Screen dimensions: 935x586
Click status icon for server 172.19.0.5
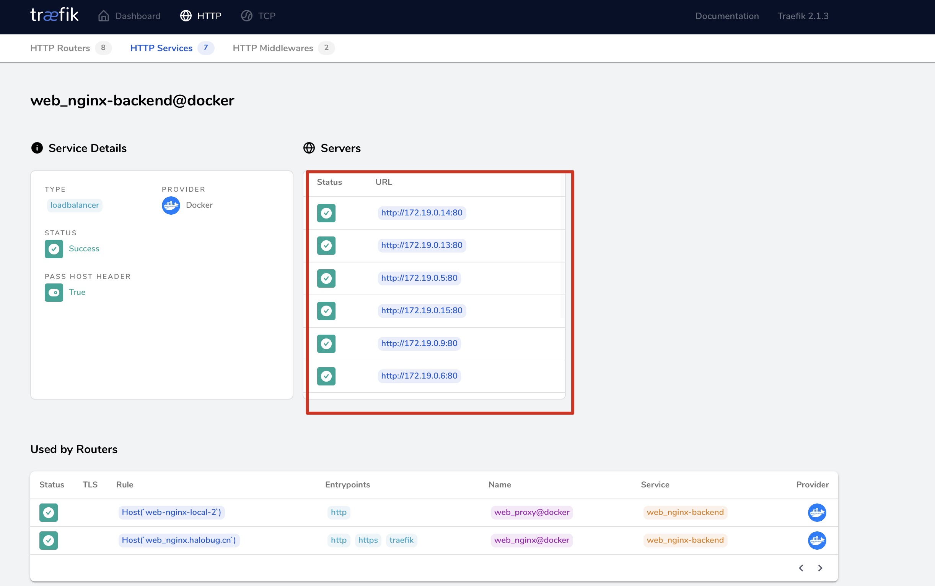326,278
